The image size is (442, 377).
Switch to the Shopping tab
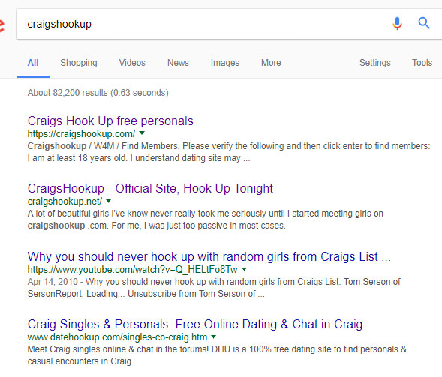coord(79,63)
